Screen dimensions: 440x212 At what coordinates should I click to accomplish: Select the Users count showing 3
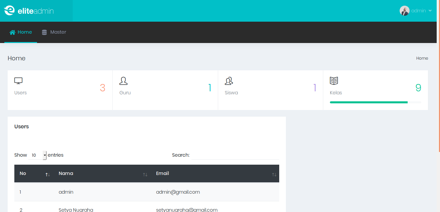(102, 87)
